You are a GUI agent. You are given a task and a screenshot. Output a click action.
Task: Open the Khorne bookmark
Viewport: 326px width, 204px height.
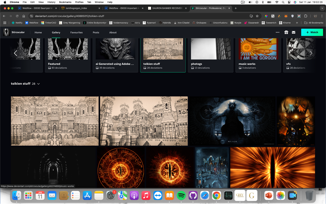(285, 23)
